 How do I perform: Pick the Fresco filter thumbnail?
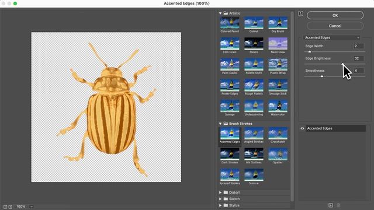click(x=254, y=44)
